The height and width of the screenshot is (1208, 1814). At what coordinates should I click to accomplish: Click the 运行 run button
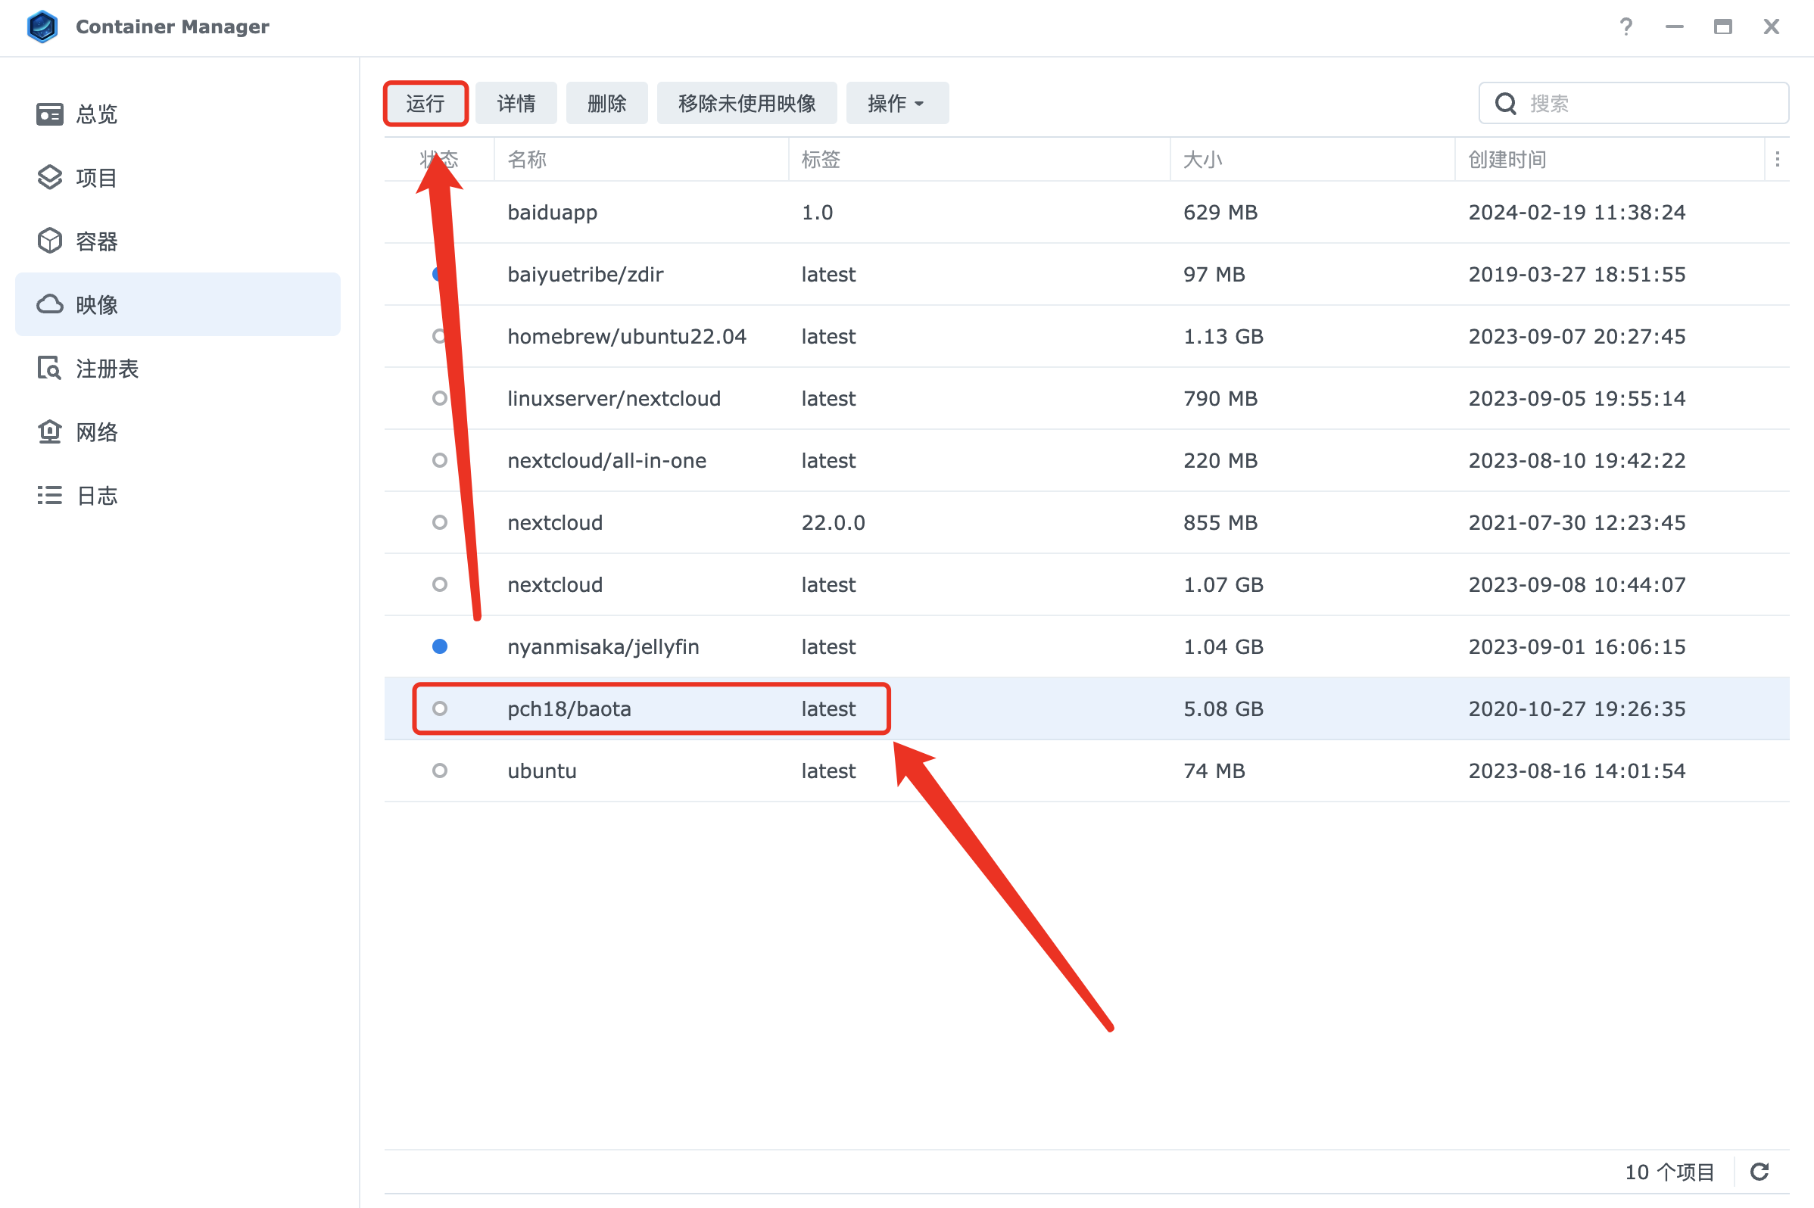pos(425,103)
